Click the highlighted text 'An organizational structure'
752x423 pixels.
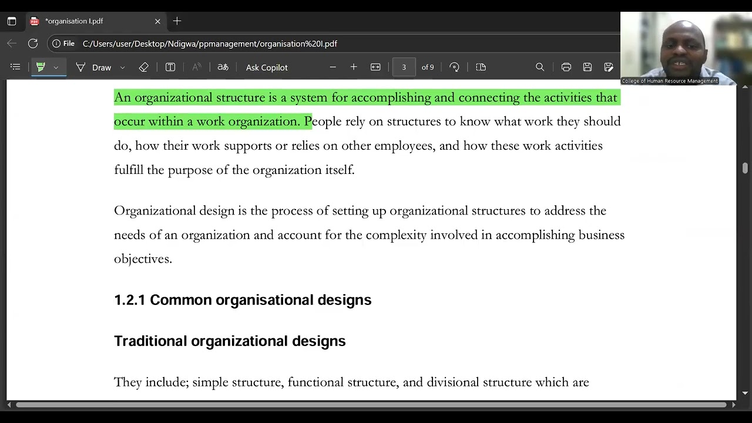[x=189, y=98]
